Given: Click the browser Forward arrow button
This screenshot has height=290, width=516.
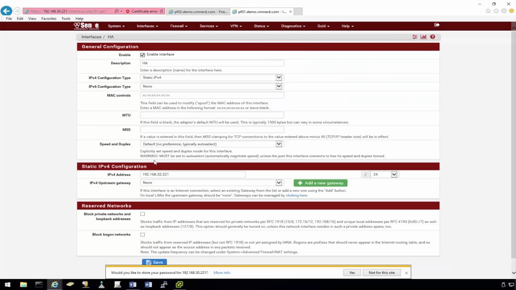Looking at the screenshot, I should 17,11.
